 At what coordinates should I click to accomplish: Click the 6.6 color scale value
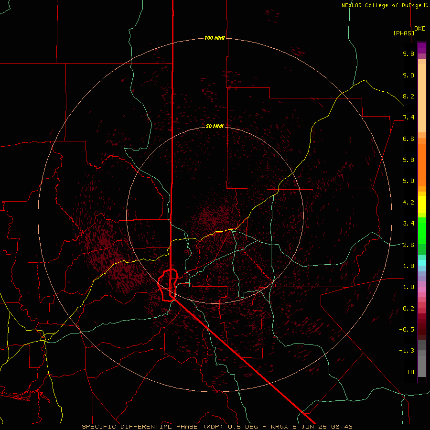408,139
